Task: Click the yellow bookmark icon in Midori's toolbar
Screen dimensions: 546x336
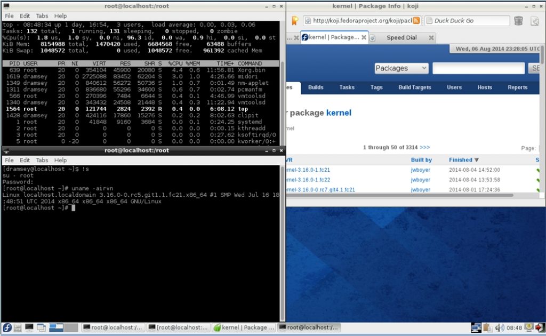Action: pos(295,20)
